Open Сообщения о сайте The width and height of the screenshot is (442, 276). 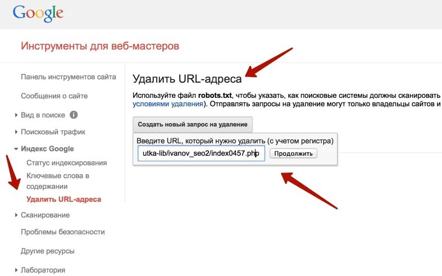(x=54, y=96)
